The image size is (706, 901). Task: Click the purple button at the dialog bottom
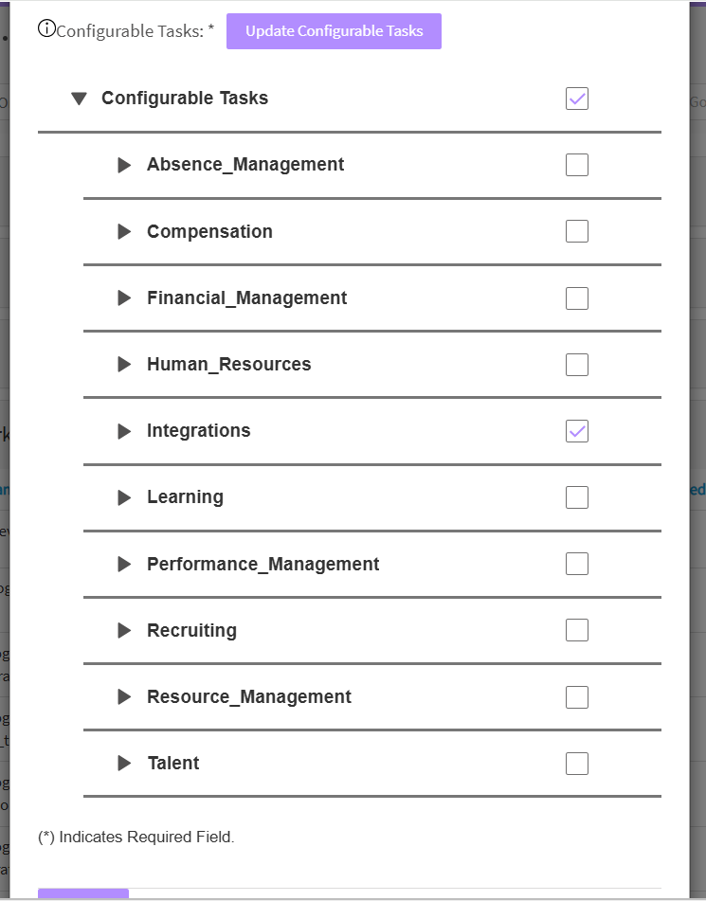82,895
